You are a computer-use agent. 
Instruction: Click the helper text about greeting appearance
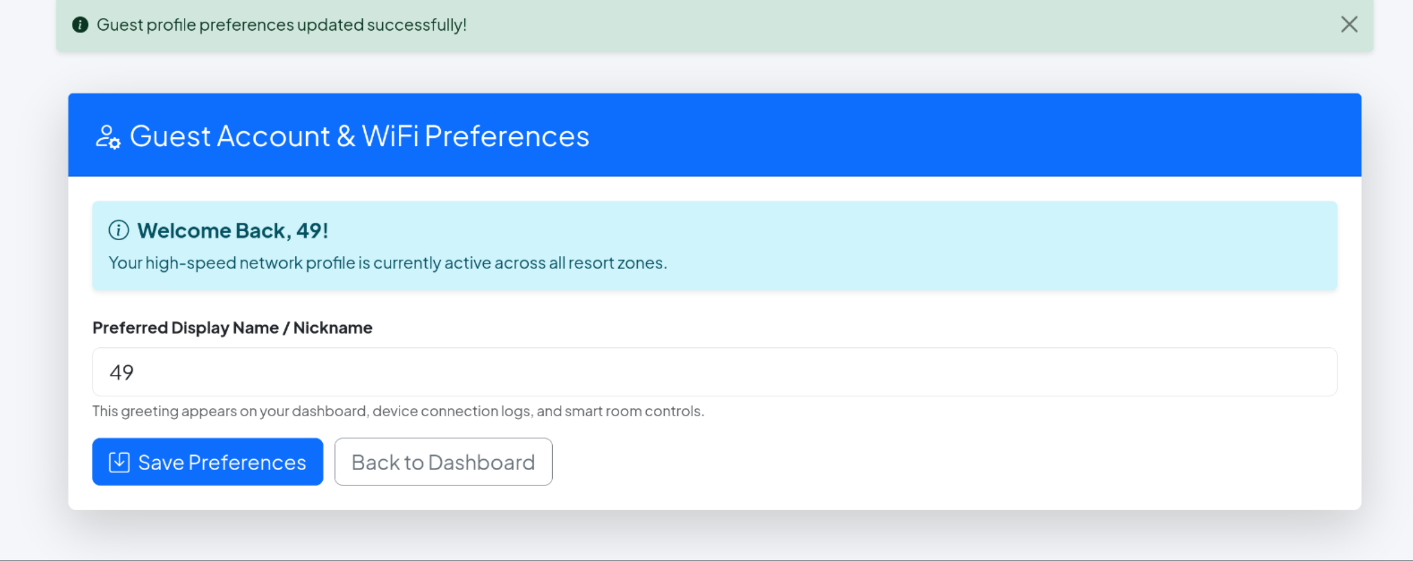[398, 411]
